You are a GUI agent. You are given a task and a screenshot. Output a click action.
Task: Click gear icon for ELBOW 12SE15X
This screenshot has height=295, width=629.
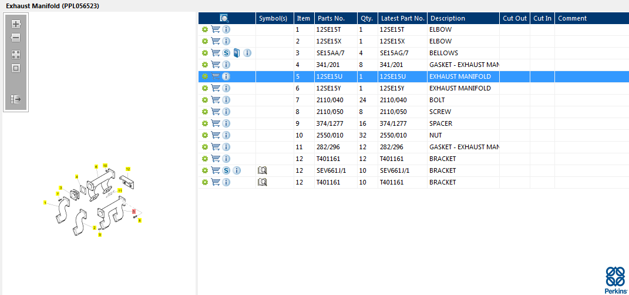coord(204,41)
